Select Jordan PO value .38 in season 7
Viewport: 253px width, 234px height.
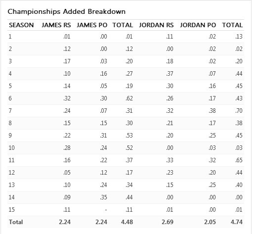(x=212, y=111)
